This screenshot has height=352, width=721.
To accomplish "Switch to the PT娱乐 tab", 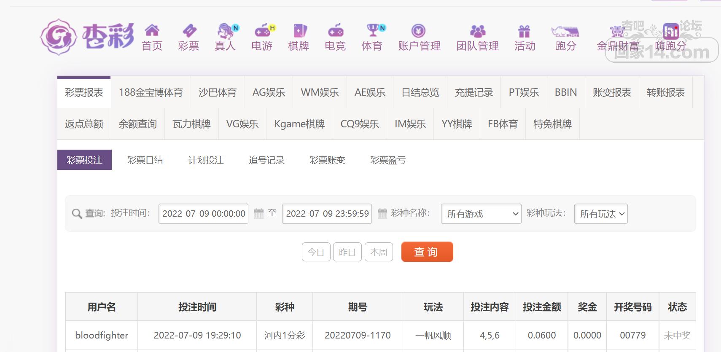I will pyautogui.click(x=524, y=92).
